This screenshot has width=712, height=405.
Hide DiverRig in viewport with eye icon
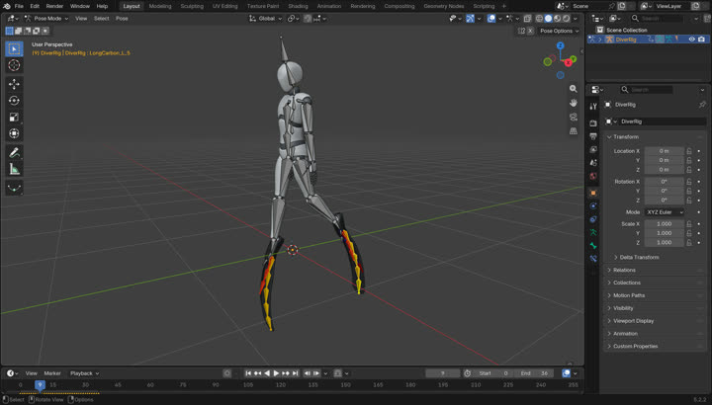(691, 40)
